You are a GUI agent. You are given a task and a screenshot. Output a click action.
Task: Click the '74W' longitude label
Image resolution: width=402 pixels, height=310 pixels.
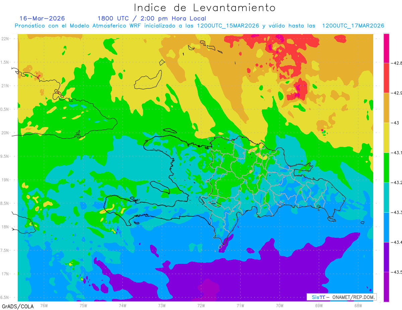(x=123, y=305)
